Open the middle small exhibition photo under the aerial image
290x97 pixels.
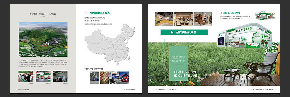point(43,76)
